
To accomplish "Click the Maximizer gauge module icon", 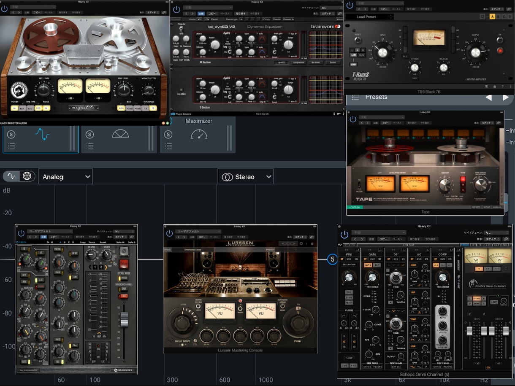I will (x=199, y=135).
